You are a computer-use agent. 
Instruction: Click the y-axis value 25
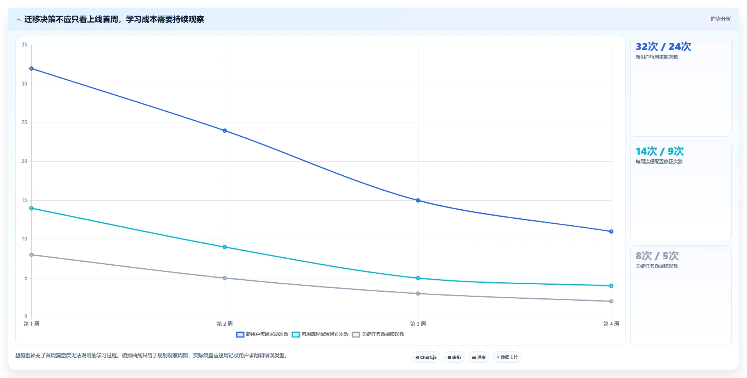(24, 123)
